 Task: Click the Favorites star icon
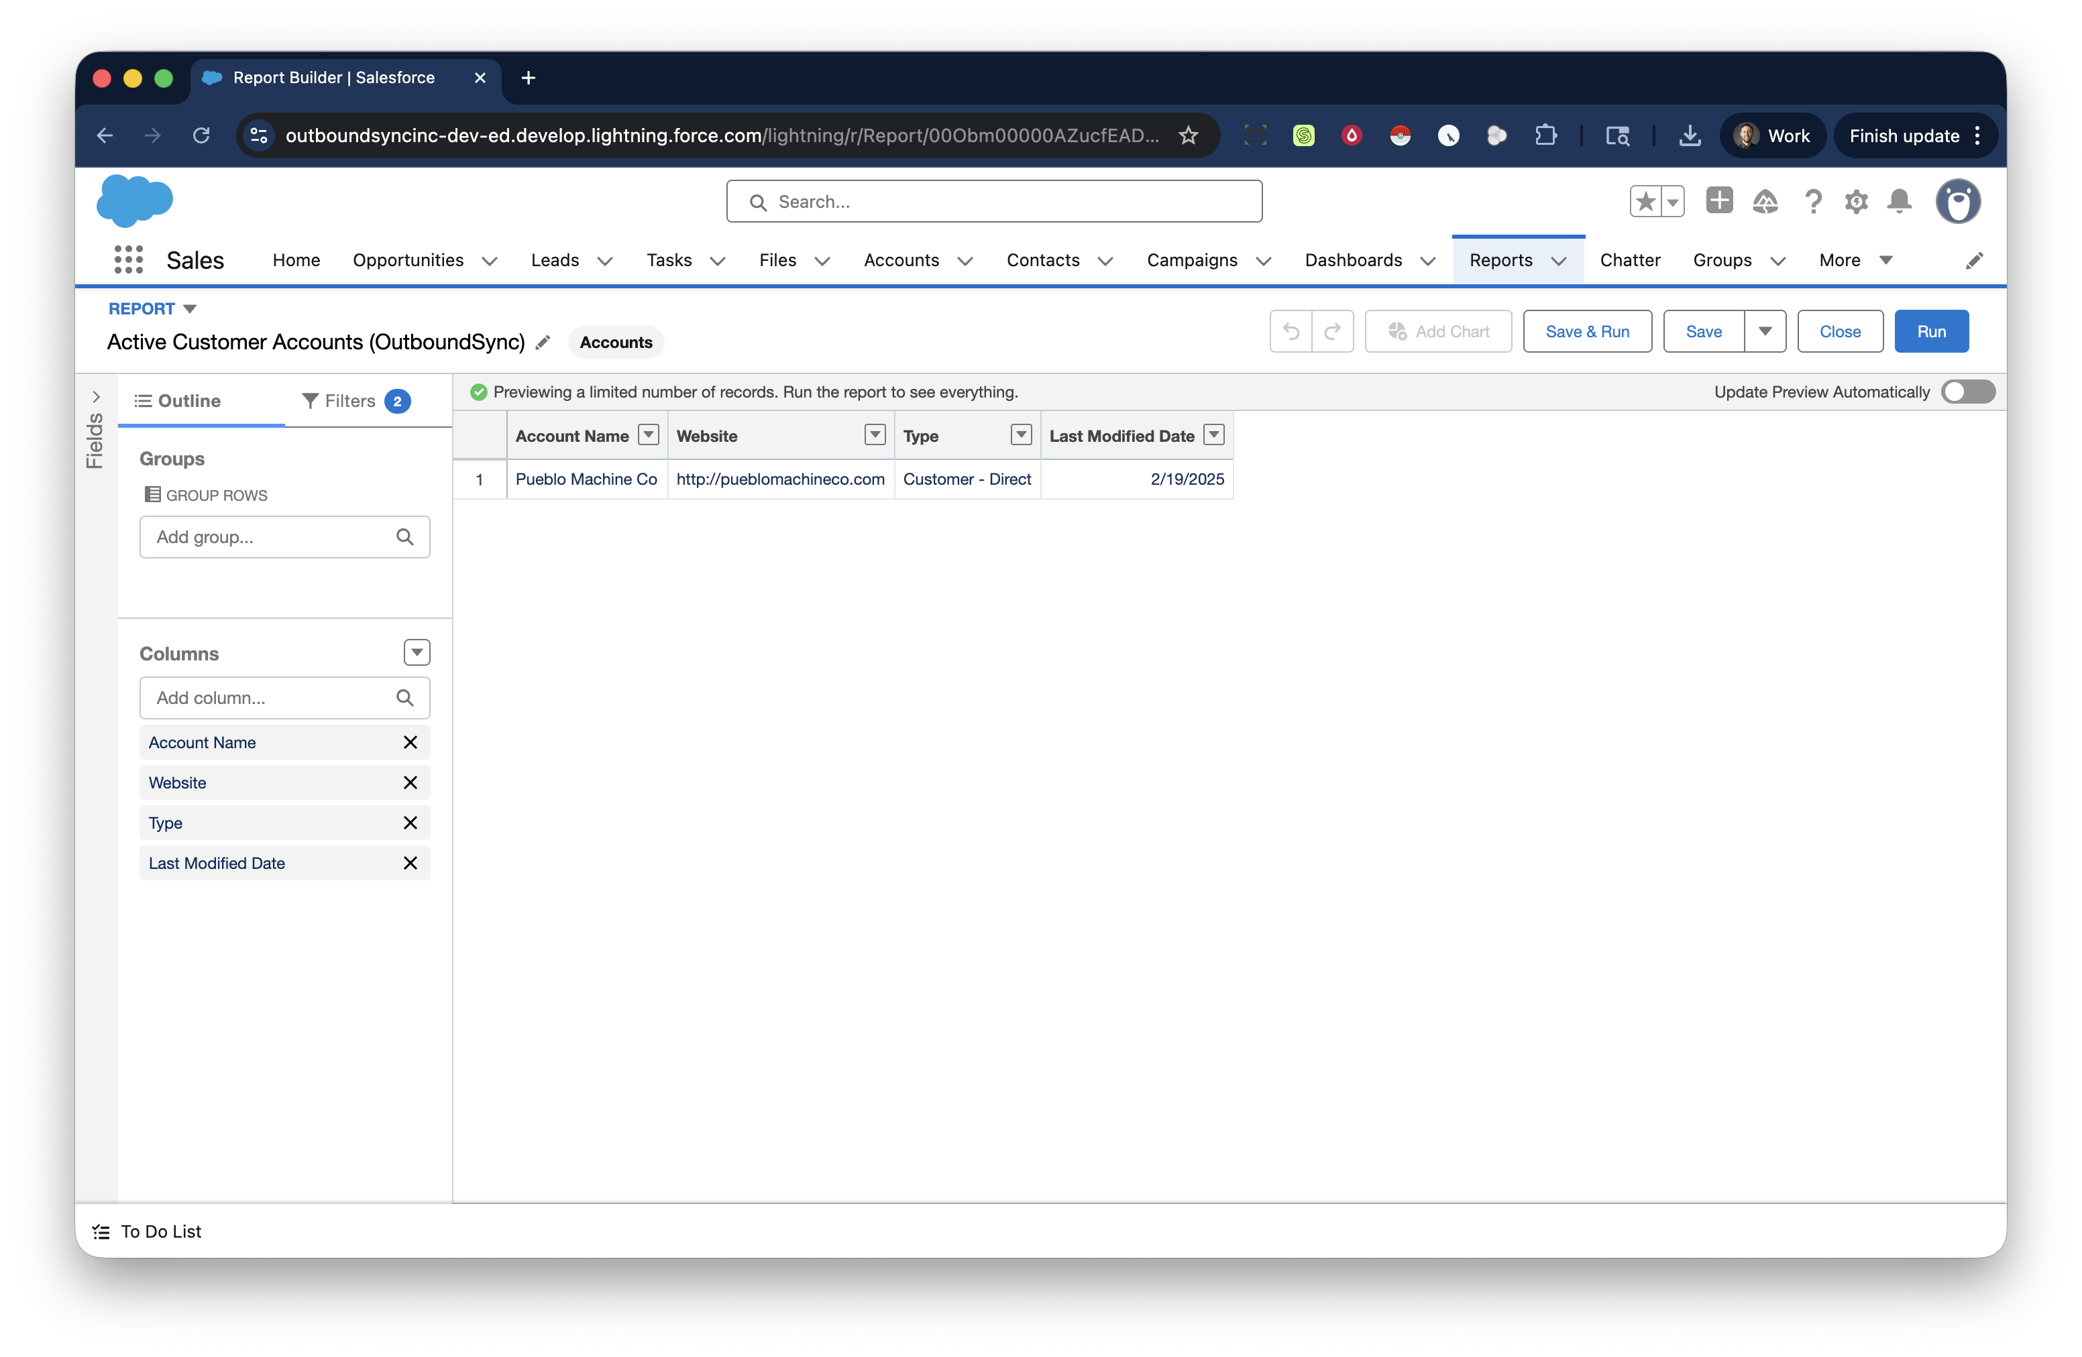tap(1645, 202)
